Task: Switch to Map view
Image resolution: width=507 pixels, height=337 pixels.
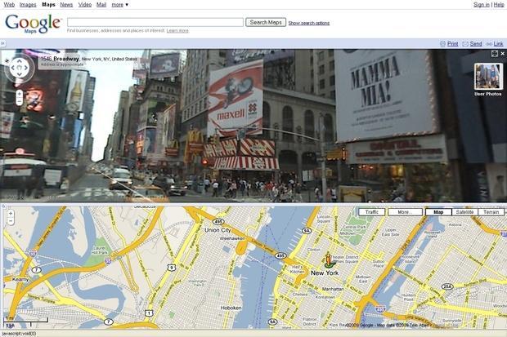Action: [x=438, y=212]
